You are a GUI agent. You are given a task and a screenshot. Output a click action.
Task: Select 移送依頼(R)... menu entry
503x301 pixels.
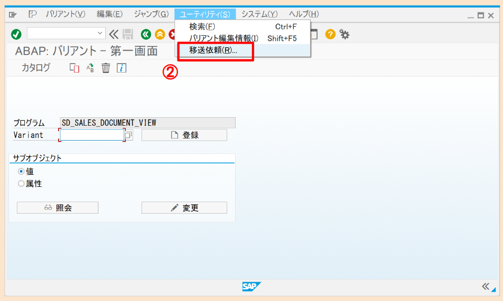(243, 50)
